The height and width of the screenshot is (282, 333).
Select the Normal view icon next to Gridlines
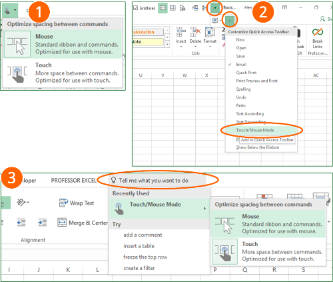pos(163,8)
